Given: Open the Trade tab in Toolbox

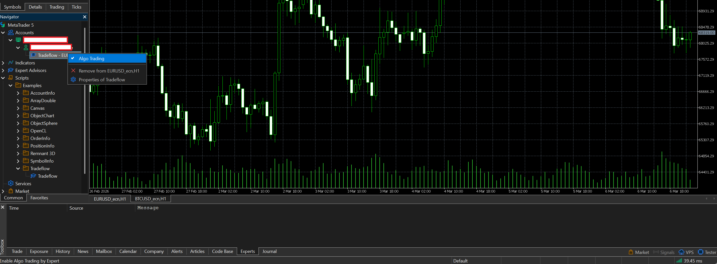Looking at the screenshot, I should tap(17, 251).
